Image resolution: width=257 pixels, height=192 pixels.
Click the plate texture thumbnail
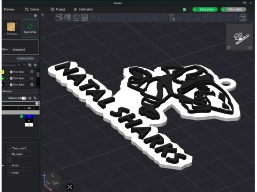pos(11,27)
